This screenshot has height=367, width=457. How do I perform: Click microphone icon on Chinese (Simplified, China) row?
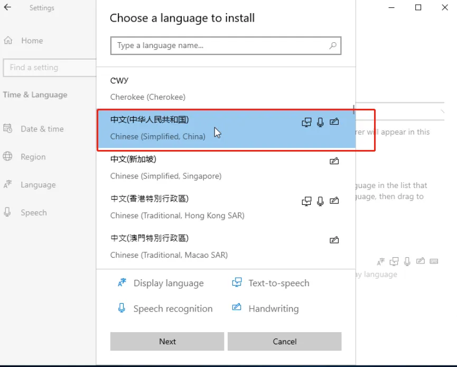pos(320,122)
